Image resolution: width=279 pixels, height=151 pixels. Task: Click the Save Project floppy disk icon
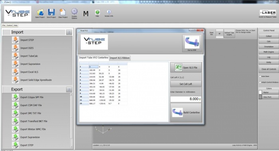pyautogui.click(x=51, y=12)
